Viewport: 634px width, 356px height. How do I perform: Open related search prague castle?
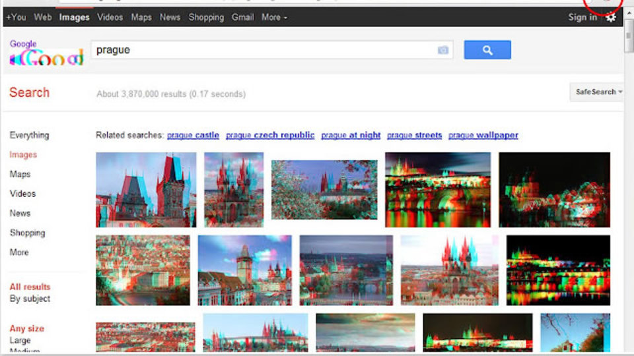[193, 135]
